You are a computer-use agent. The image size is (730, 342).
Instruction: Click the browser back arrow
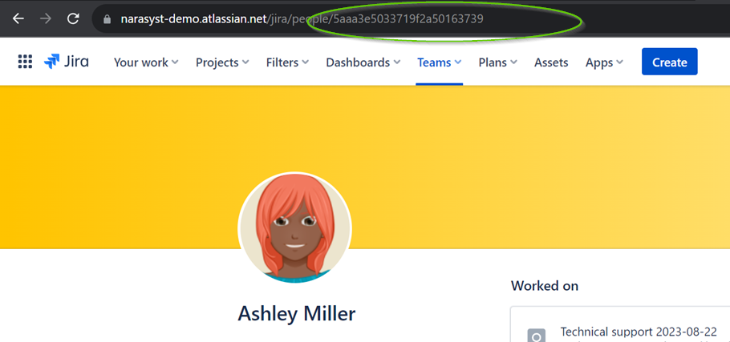(18, 18)
